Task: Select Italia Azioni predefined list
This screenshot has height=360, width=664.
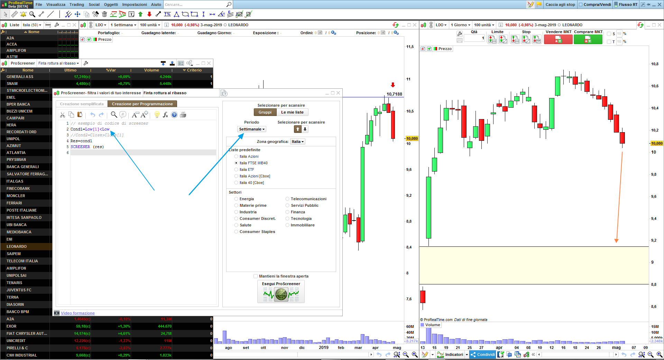Action: pos(237,156)
